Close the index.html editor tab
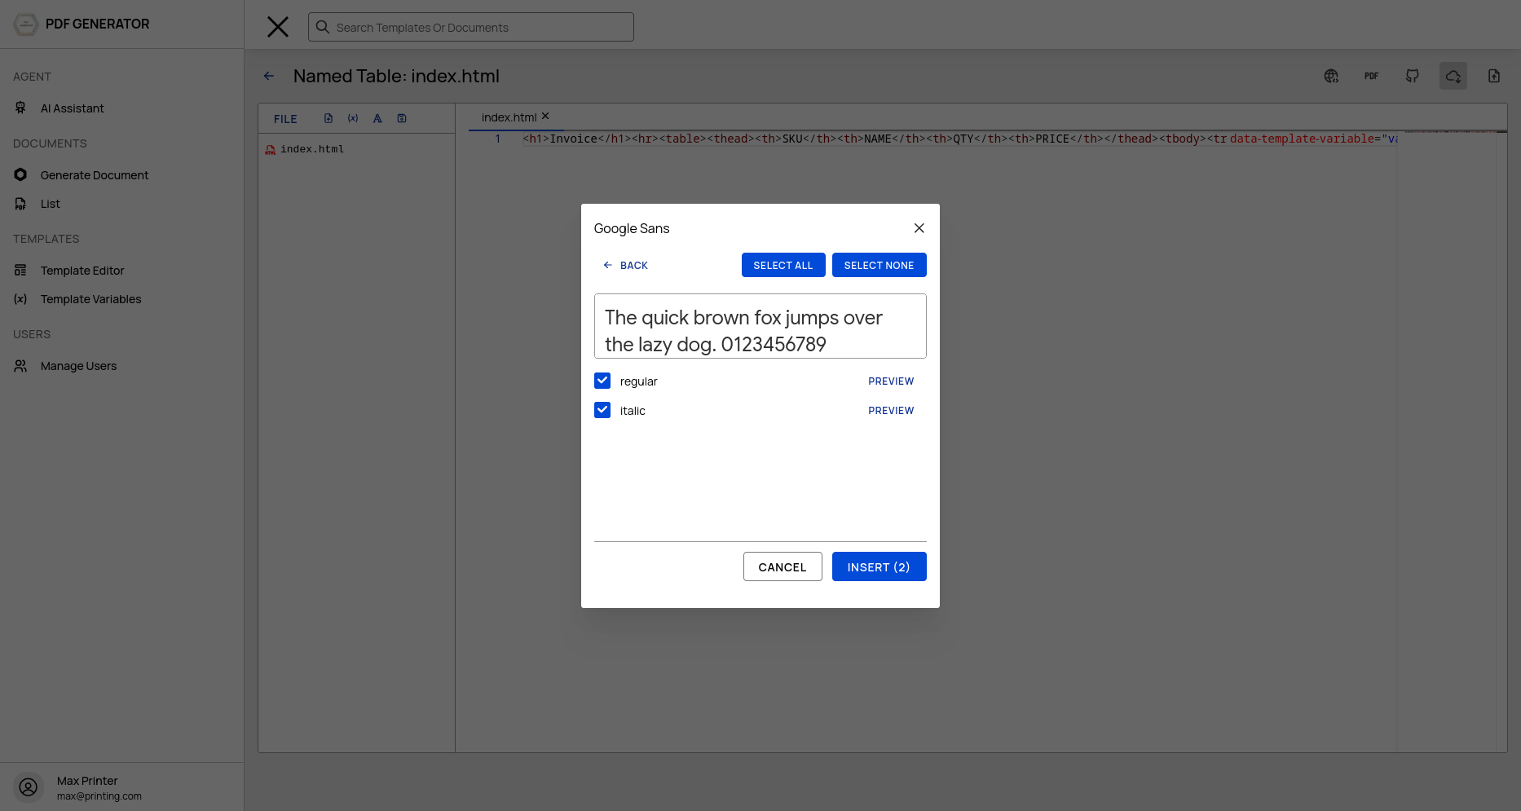1521x811 pixels. (x=545, y=116)
